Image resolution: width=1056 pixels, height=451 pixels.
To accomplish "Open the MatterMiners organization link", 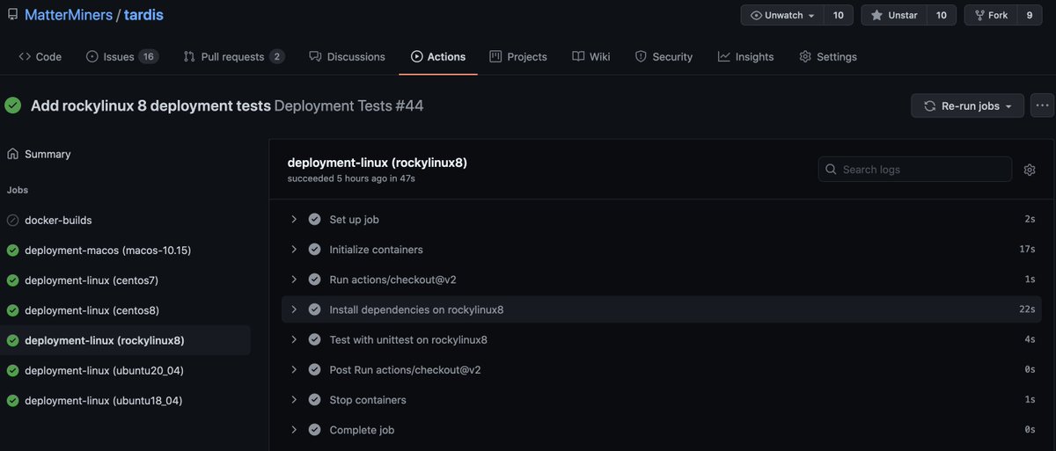I will (x=68, y=15).
